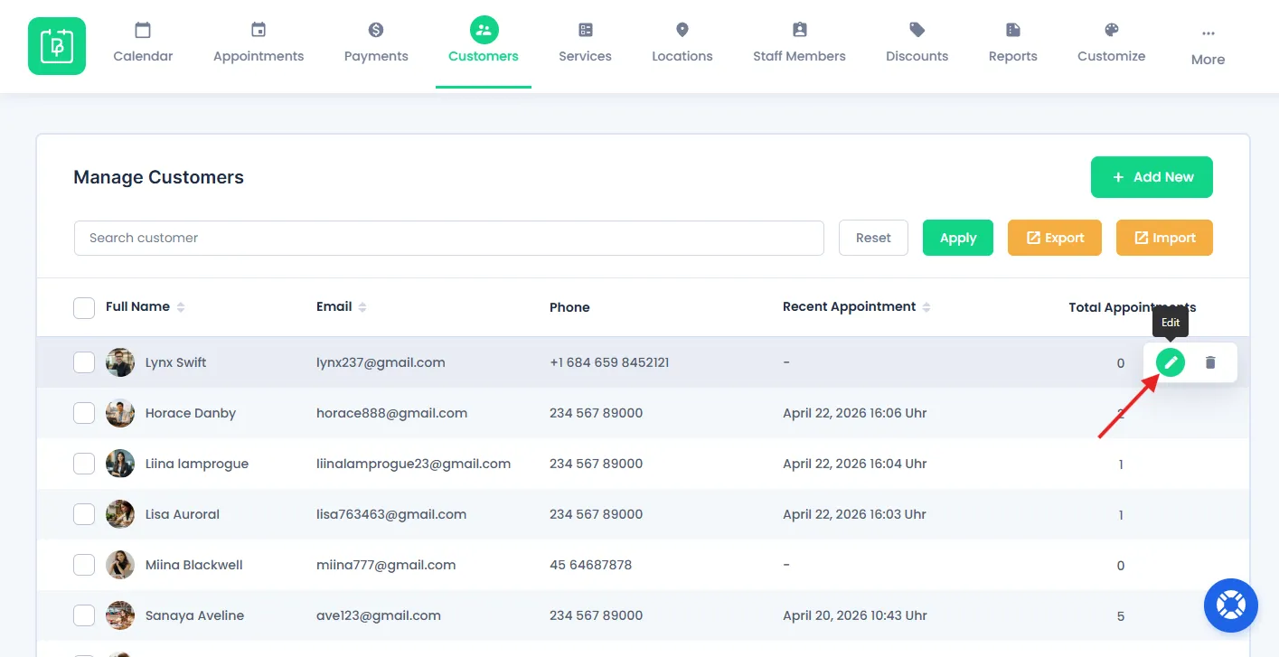This screenshot has height=657, width=1279.
Task: Click Horace Danby's avatar
Action: [120, 413]
